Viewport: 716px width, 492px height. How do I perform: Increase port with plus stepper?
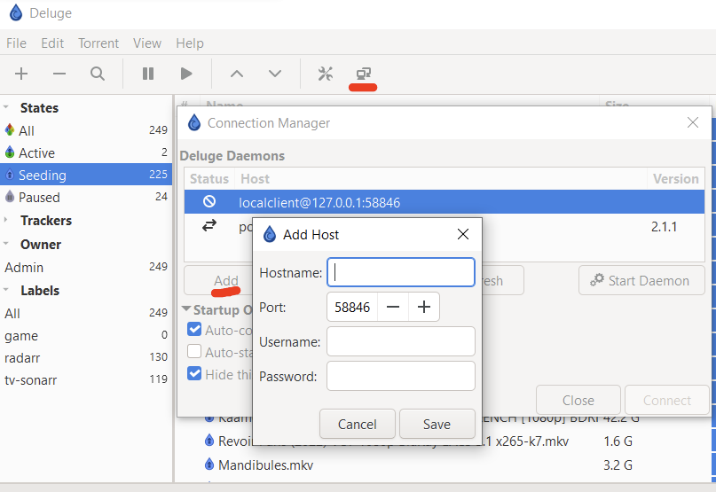[424, 307]
